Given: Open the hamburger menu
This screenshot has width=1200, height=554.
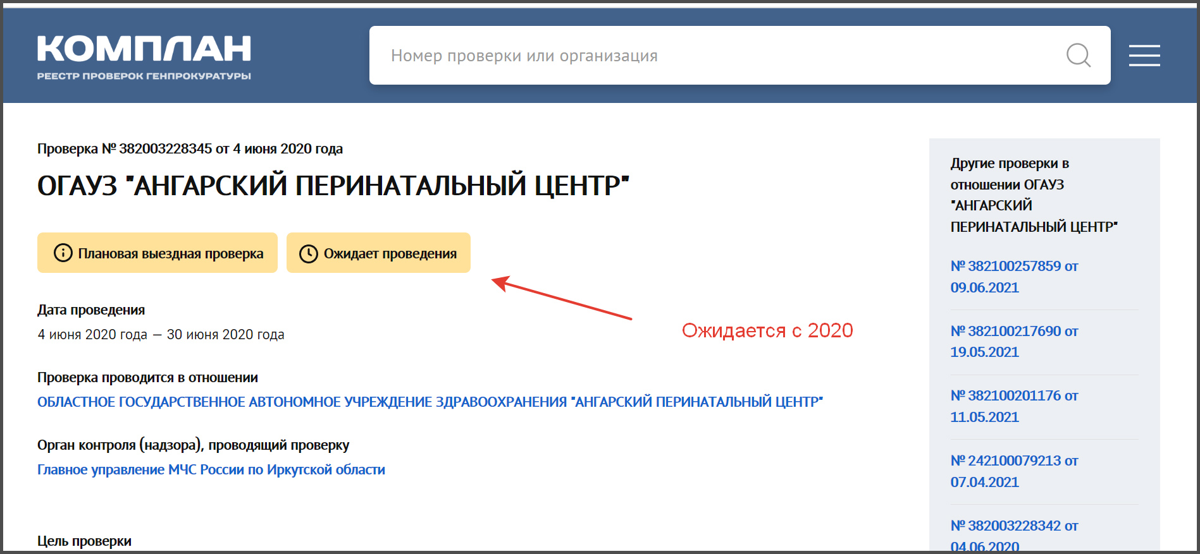Looking at the screenshot, I should (x=1144, y=56).
